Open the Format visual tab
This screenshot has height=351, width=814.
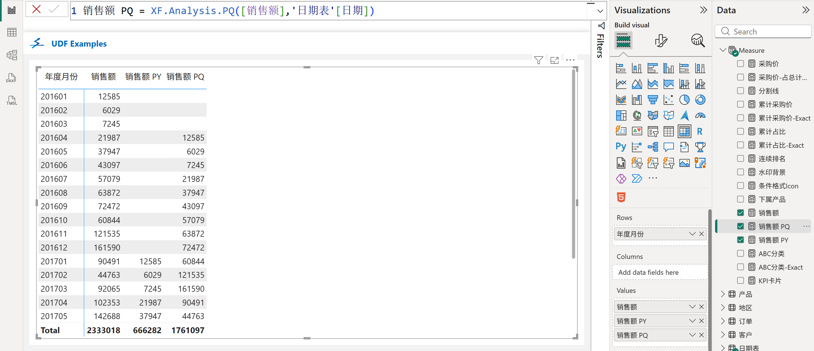[661, 41]
